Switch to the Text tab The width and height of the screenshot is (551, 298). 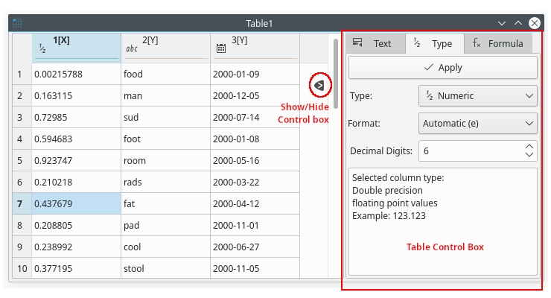(x=374, y=44)
